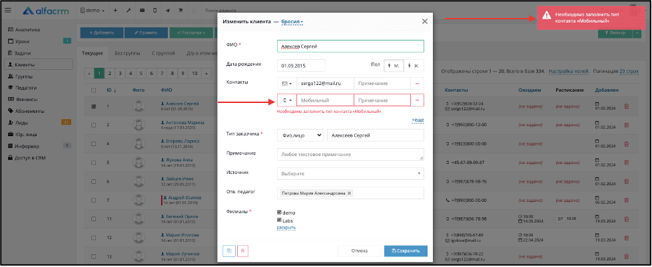This screenshot has height=267, width=652.
Task: Click the Добавить button
Action: [x=102, y=33]
